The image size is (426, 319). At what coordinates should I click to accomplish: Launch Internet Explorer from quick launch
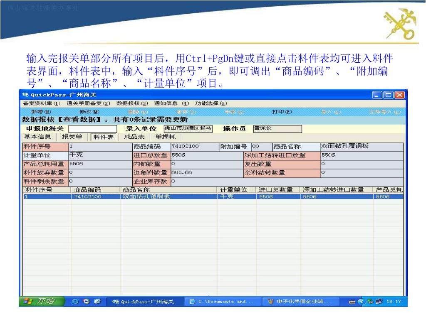point(75,302)
